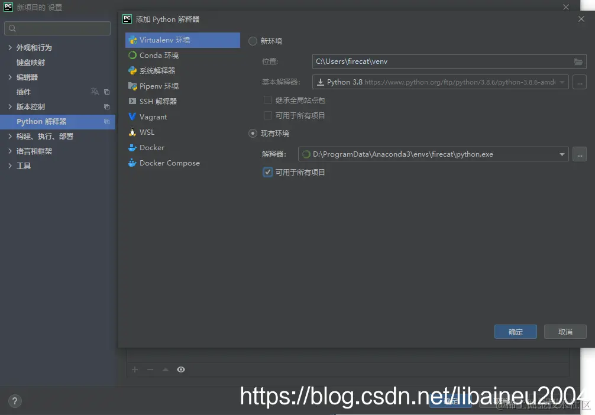Uncheck 可用于所有项目 under 现有环境
This screenshot has height=415, width=595.
268,172
